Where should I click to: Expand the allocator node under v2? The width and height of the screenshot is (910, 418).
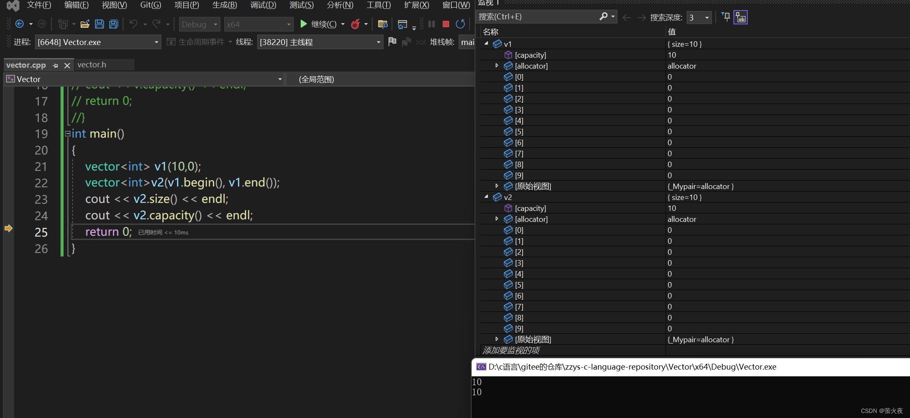497,219
